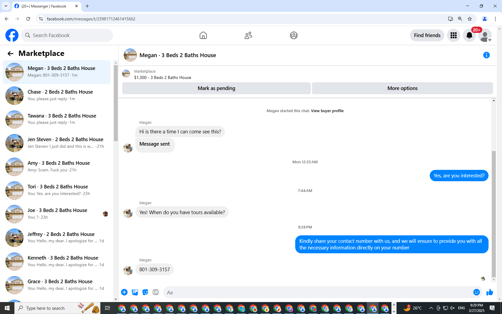
Task: Open More options for the listing
Action: (x=402, y=88)
